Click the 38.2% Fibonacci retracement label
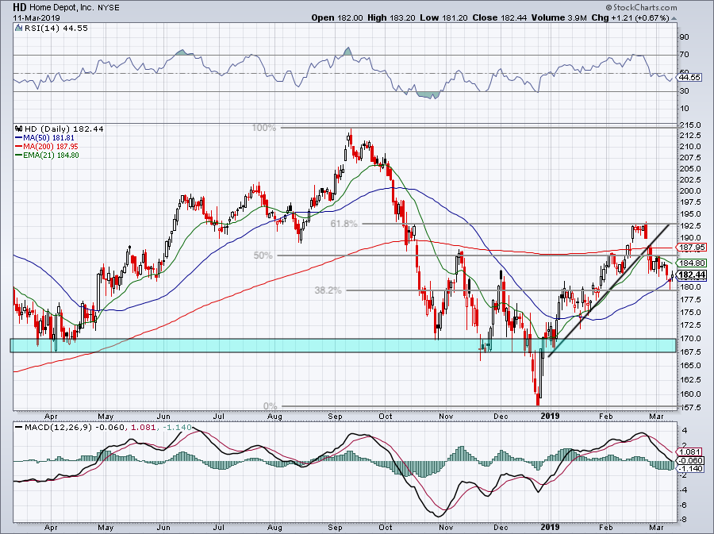The image size is (714, 534). click(x=328, y=290)
